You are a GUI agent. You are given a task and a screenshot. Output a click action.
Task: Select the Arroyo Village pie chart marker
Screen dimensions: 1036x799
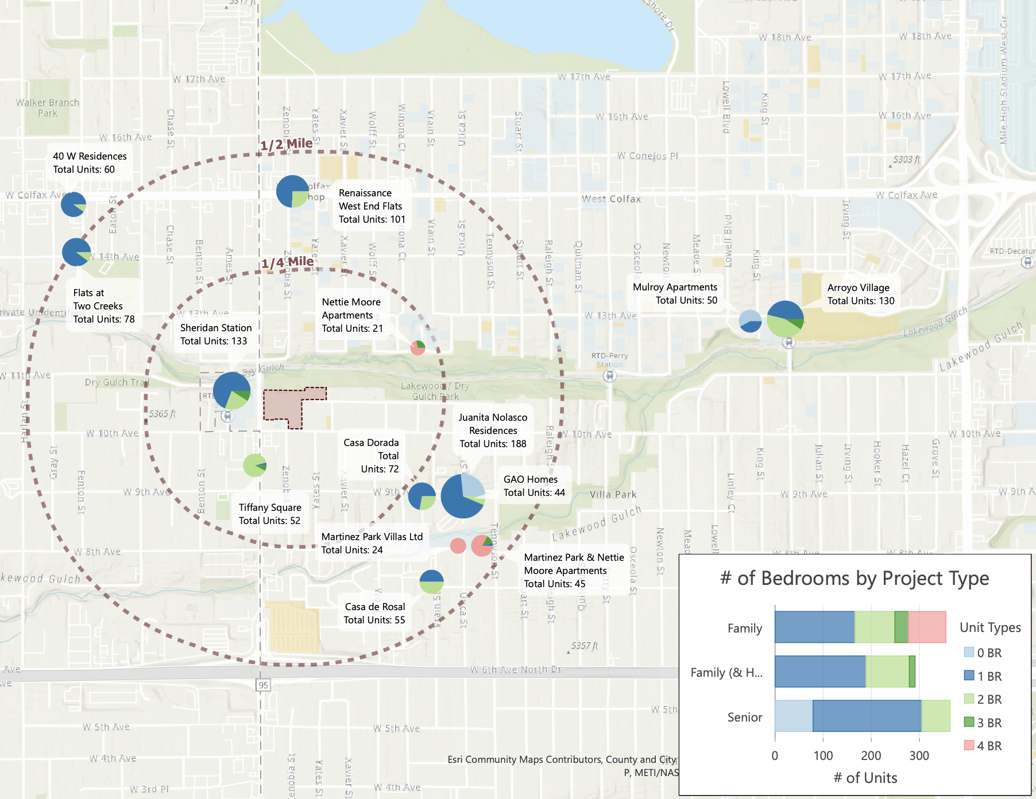click(785, 319)
